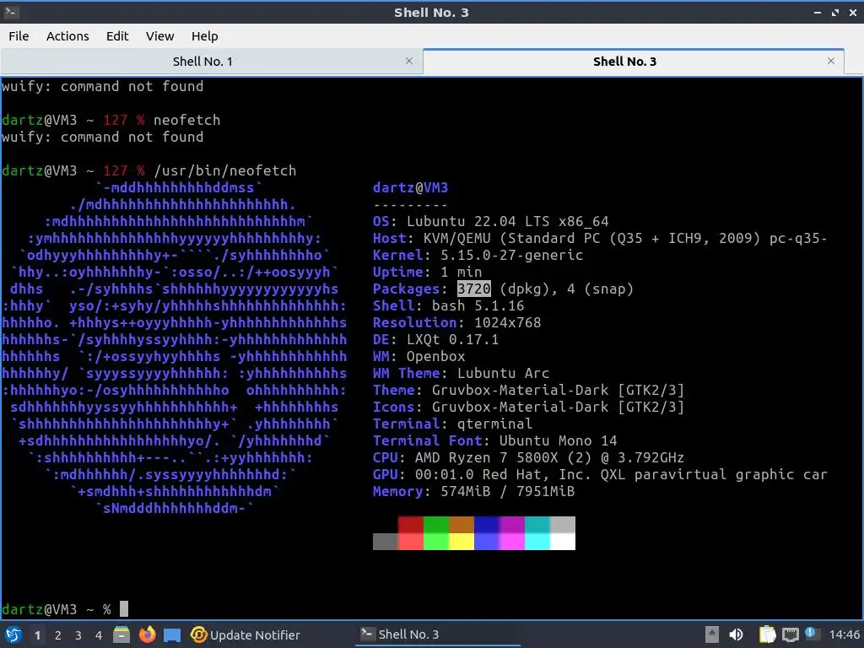Click the Icons Gruvbox-Material-Dark line
Viewport: 864px width, 648px height.
pos(528,408)
